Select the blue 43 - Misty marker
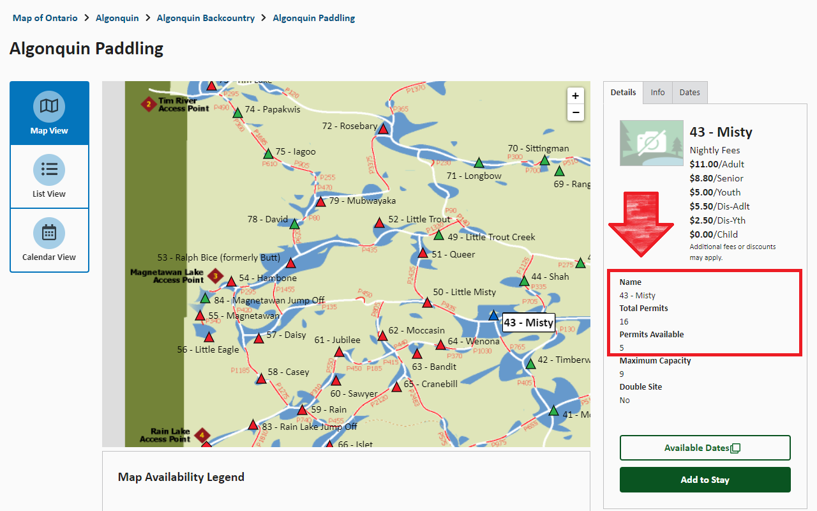Image resolution: width=817 pixels, height=511 pixels. [x=493, y=315]
